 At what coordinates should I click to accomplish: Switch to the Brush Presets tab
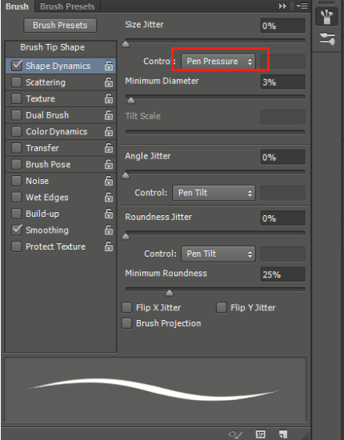click(67, 6)
